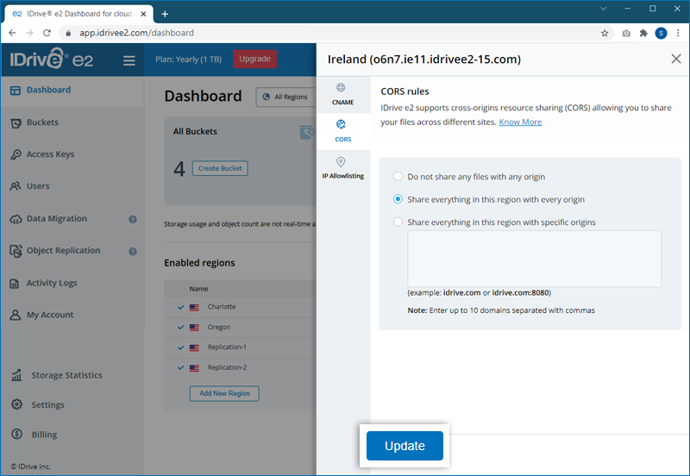Click the Data Migration help icon

click(x=133, y=219)
